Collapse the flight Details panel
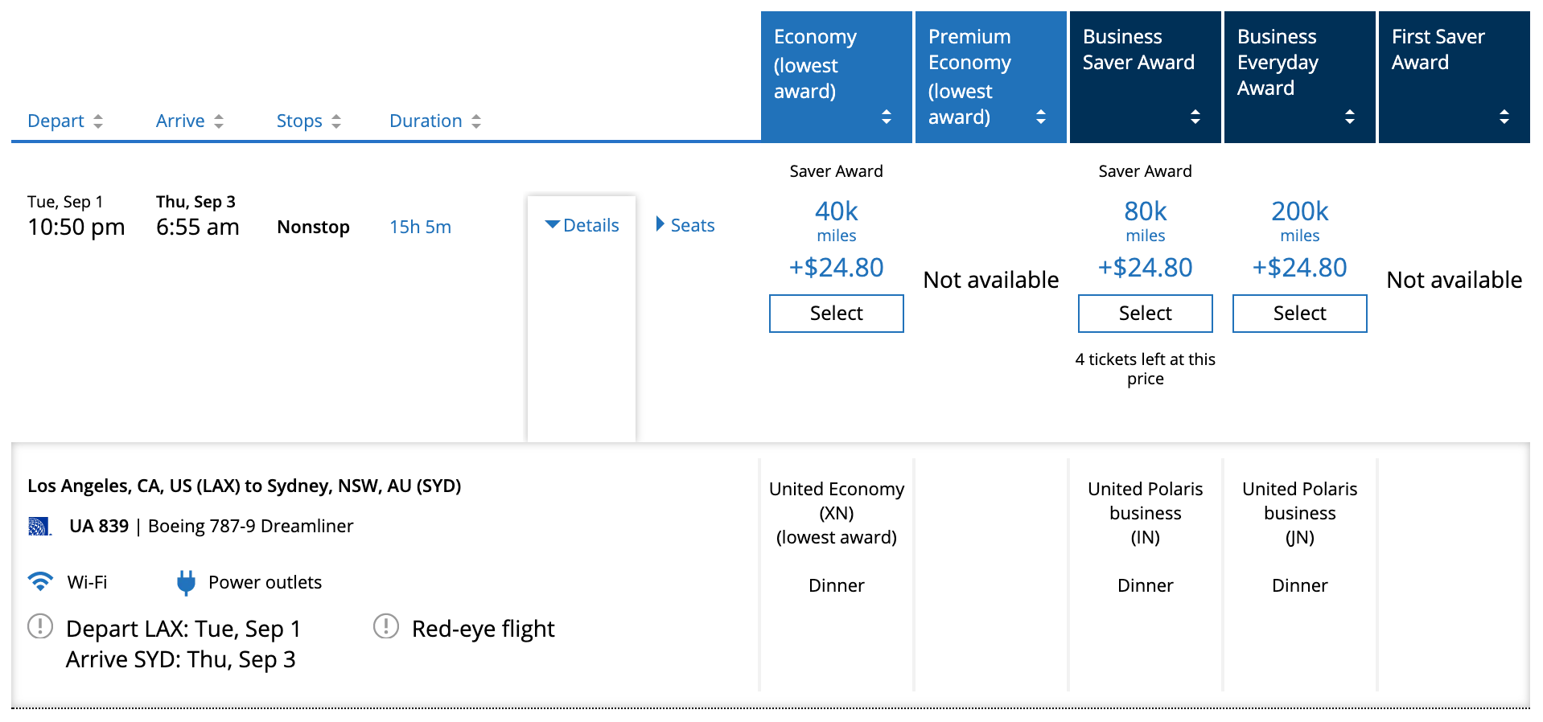This screenshot has height=722, width=1543. [582, 226]
